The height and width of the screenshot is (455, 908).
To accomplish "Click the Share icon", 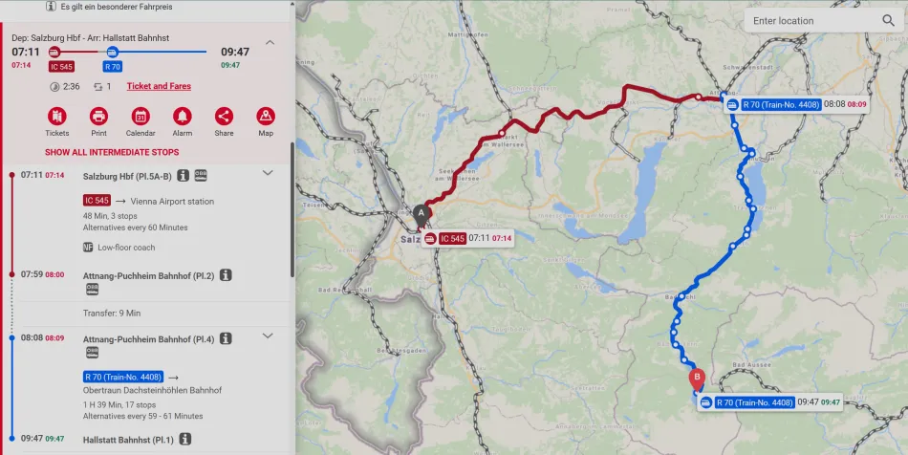I will [224, 117].
